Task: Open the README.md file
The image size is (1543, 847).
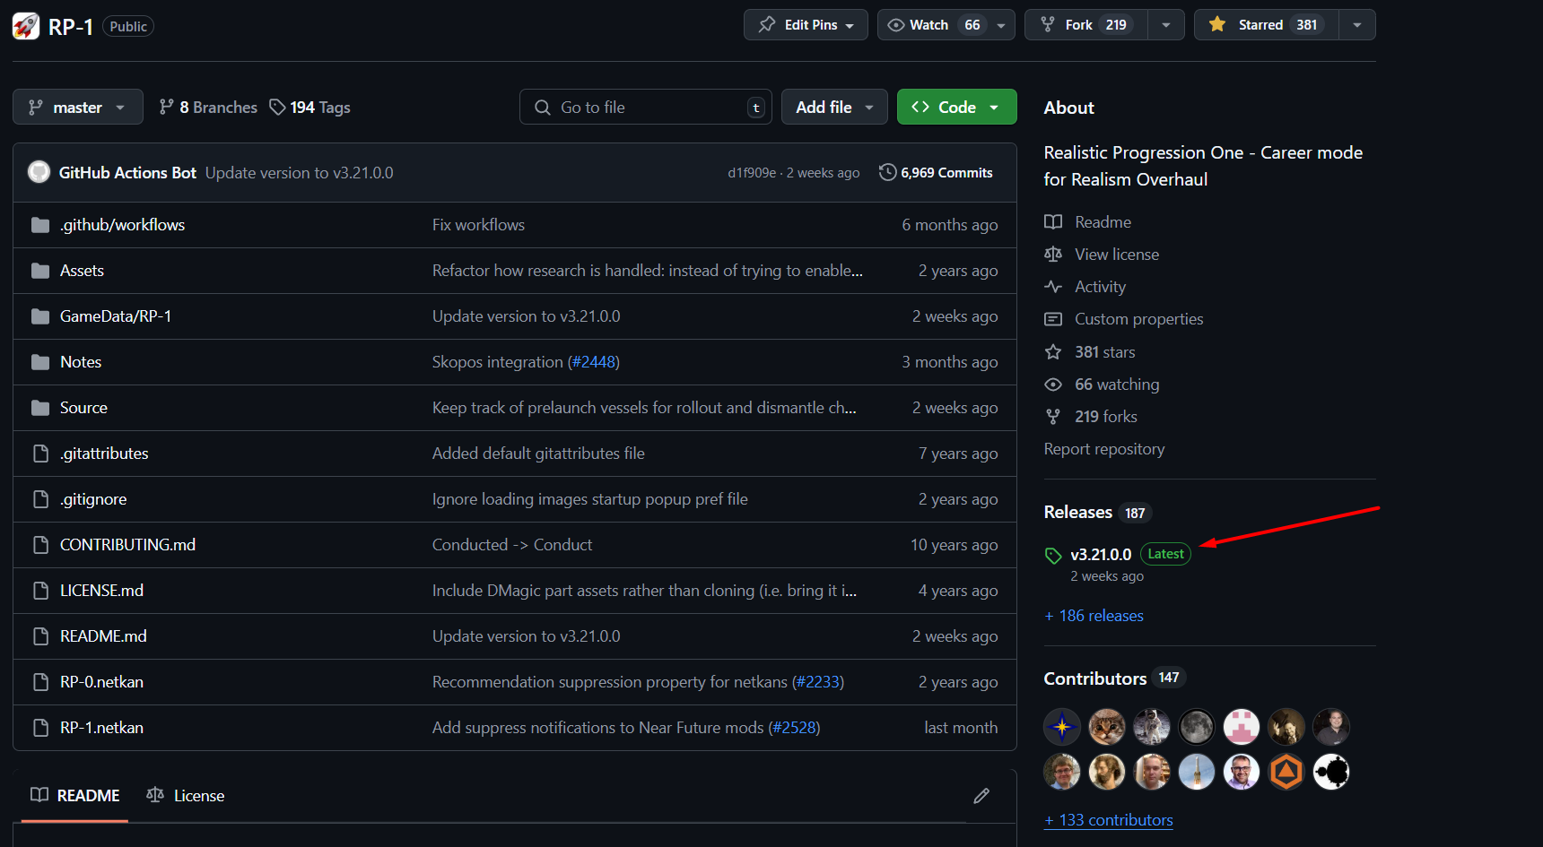Action: (x=103, y=636)
